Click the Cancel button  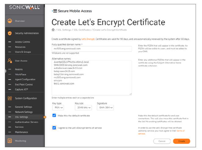click(162, 141)
